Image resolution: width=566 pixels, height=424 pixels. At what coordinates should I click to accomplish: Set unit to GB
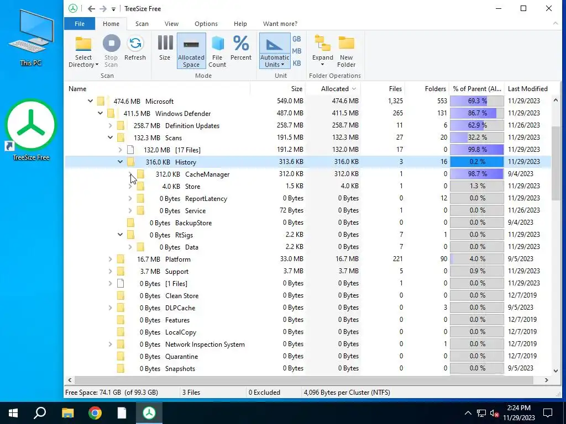[297, 39]
